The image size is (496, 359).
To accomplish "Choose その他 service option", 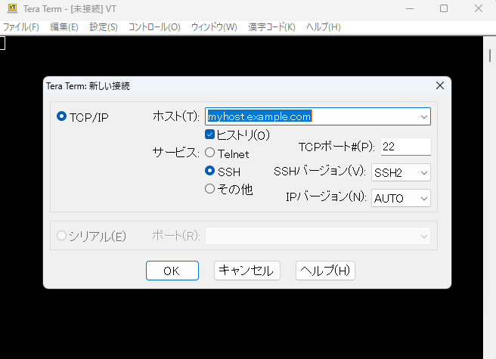I will click(210, 189).
